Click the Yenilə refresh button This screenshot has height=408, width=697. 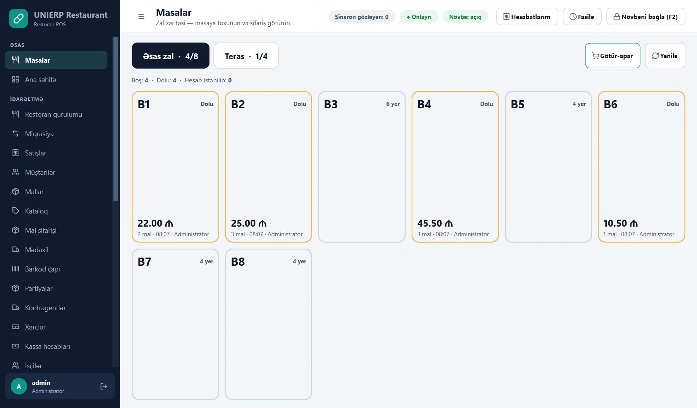click(665, 56)
